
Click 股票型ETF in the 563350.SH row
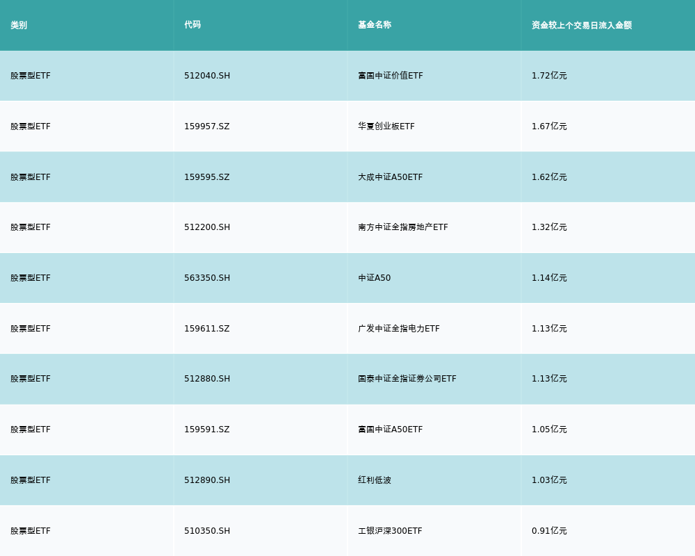click(x=31, y=278)
